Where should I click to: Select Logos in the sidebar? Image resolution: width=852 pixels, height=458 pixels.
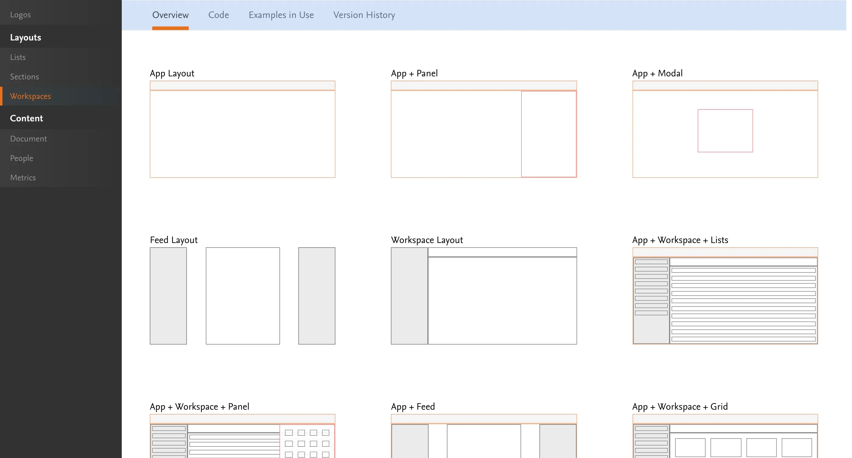pos(20,15)
